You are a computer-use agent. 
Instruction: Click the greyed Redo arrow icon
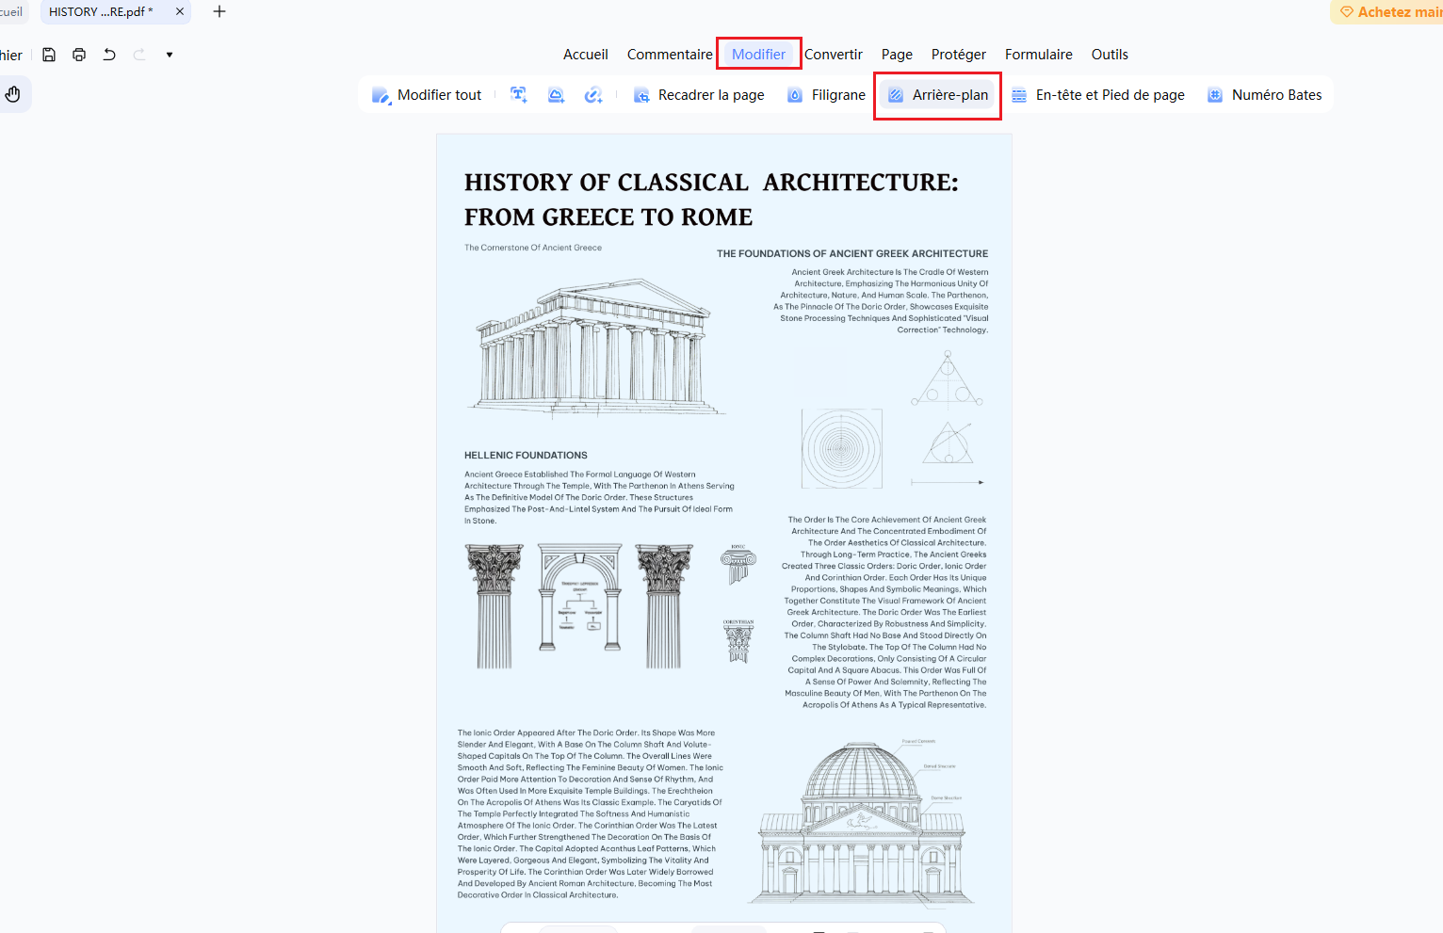pos(139,55)
